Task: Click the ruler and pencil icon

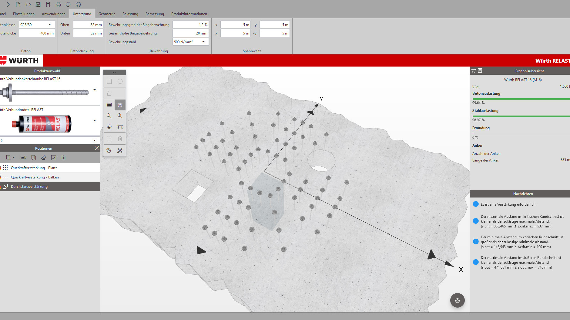Action: click(120, 150)
